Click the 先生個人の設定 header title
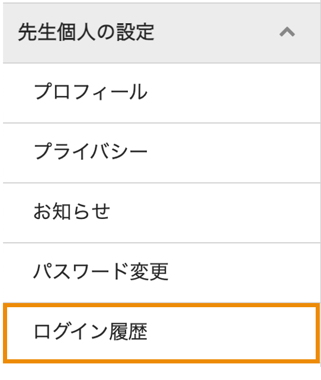Image resolution: width=321 pixels, height=380 pixels. click(x=86, y=32)
